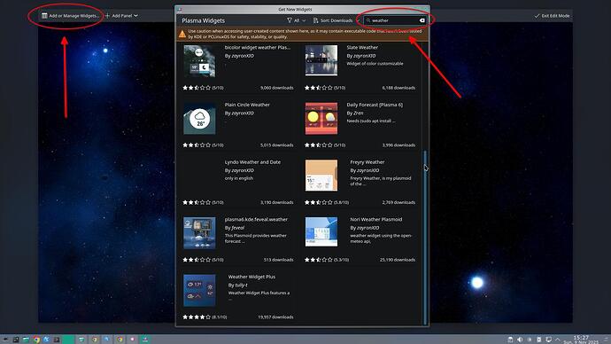This screenshot has height=344, width=611.
Task: Open the Nori Weather Plasmoid entry
Action: click(376, 219)
